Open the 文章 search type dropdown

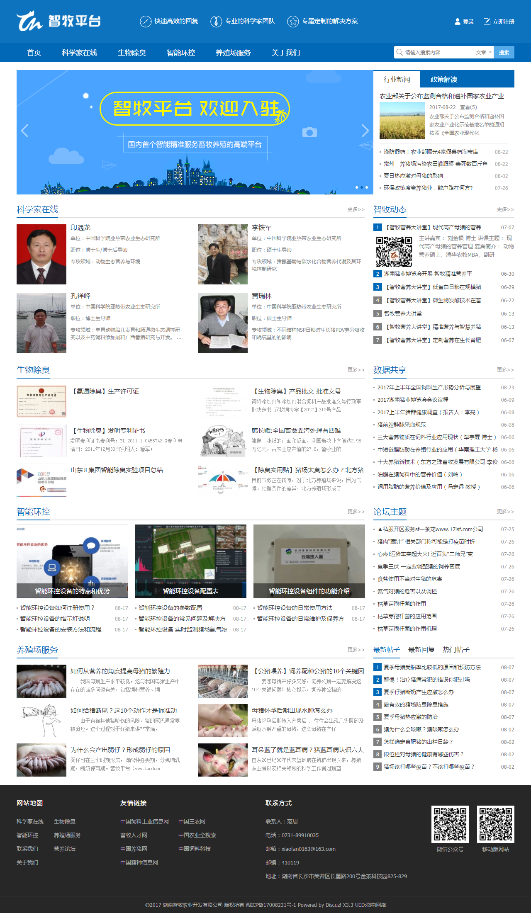(x=483, y=52)
